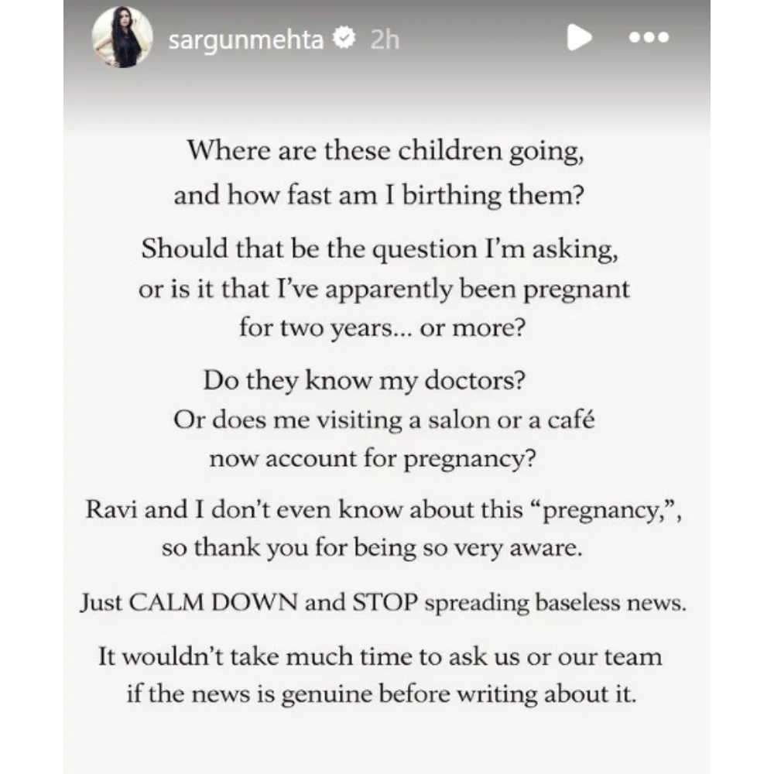Click the verified badge beside sargunmehta

341,39
